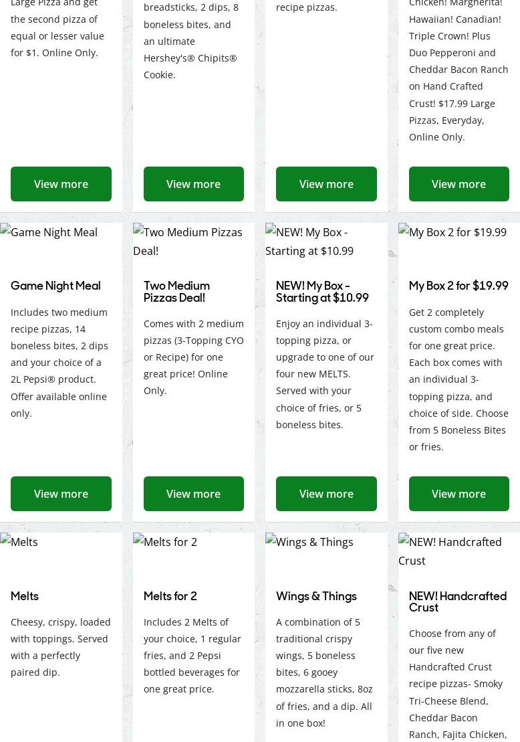Select the bold Game Night Meal heading
This screenshot has height=742, width=520.
55,286
